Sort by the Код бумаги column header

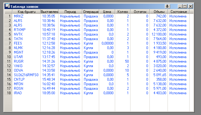tap(27, 12)
